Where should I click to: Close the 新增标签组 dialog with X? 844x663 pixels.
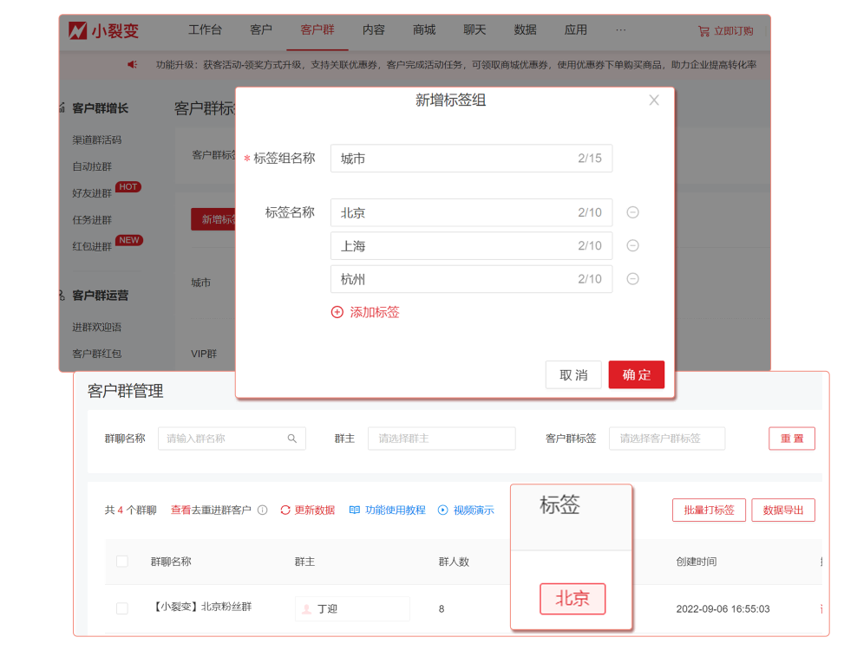[654, 101]
